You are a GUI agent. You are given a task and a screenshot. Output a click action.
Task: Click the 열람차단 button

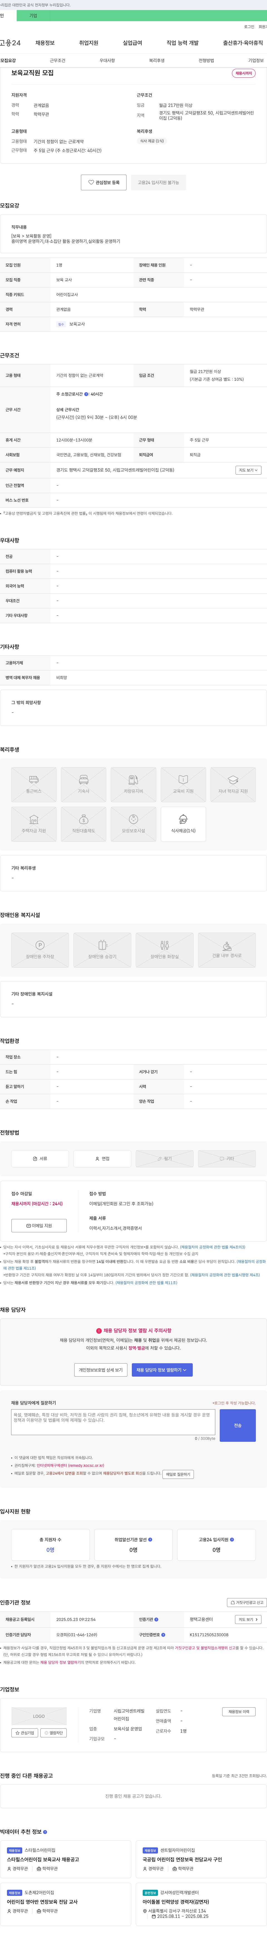point(54,1733)
